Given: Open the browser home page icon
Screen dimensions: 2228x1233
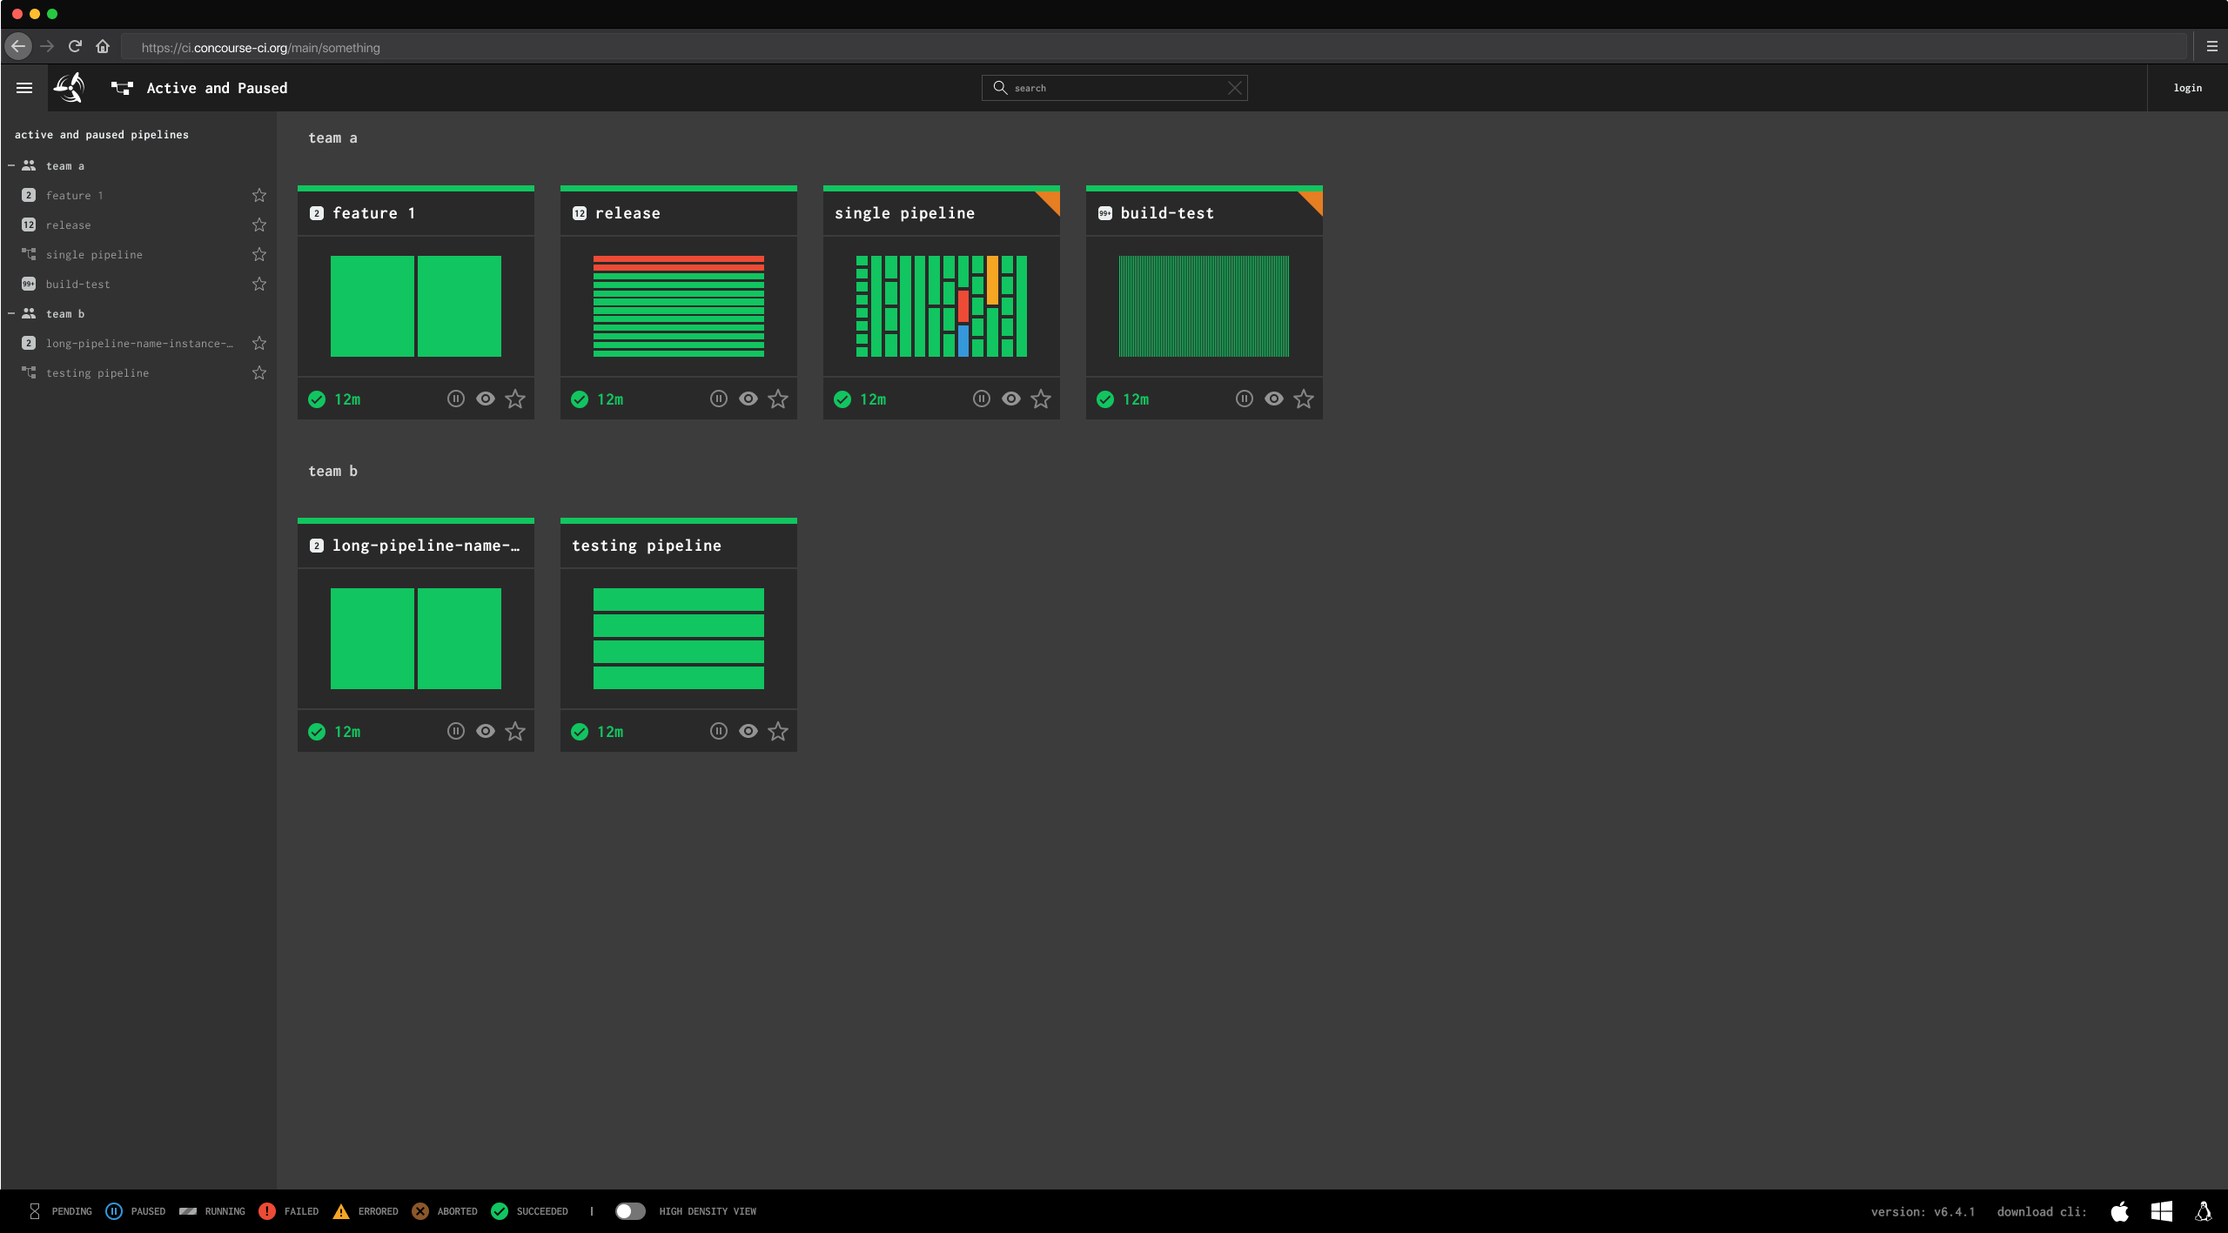Looking at the screenshot, I should point(103,46).
